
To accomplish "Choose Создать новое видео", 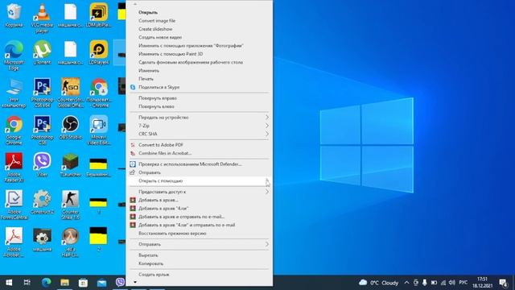I will point(200,37).
